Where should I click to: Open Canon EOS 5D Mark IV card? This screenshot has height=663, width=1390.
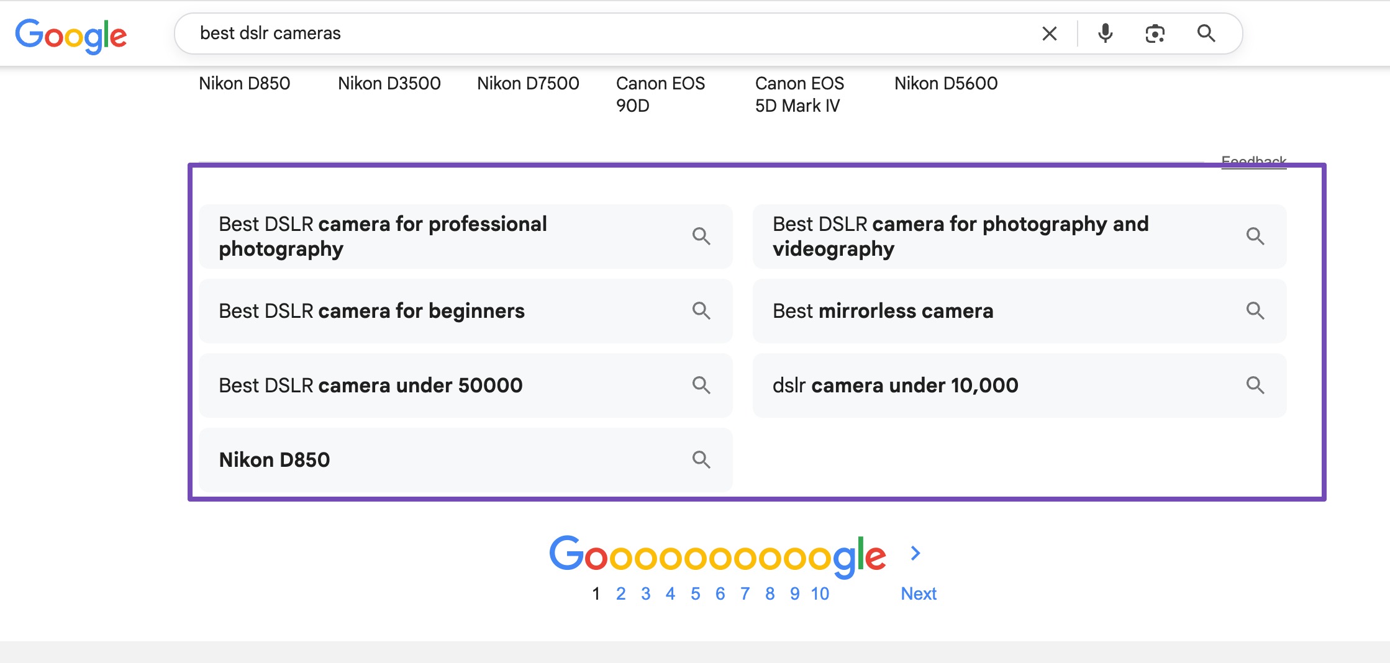tap(800, 94)
